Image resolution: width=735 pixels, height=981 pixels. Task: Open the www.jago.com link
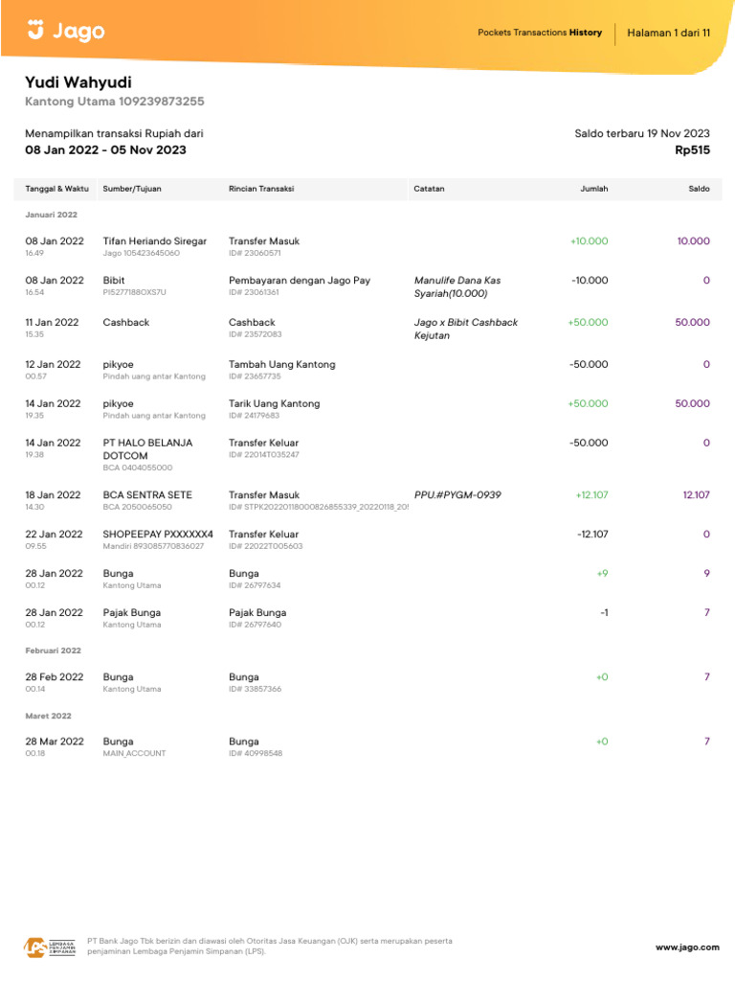tap(687, 947)
